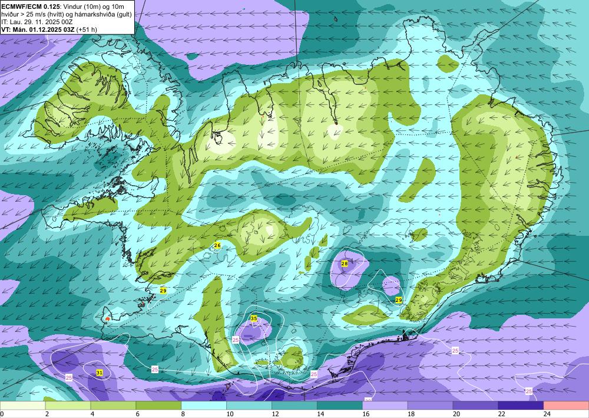Select the dark teal 14–16 m/s legend swatch
Image resolution: width=589 pixels, height=418 pixels.
pos(340,406)
